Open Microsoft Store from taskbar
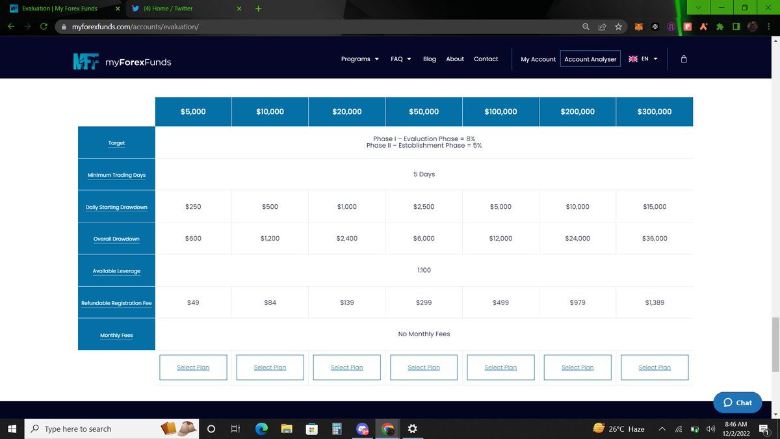Image resolution: width=780 pixels, height=439 pixels. (x=312, y=429)
